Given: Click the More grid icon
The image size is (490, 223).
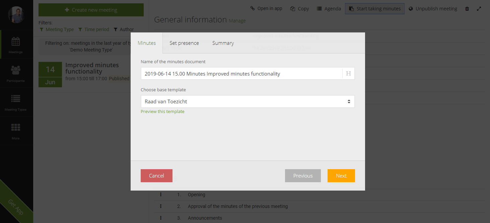Looking at the screenshot, I should click(x=15, y=128).
